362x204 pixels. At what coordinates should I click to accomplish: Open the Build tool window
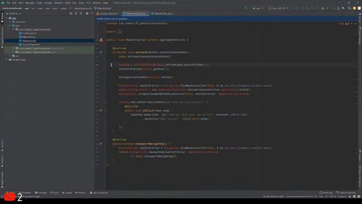point(54,193)
